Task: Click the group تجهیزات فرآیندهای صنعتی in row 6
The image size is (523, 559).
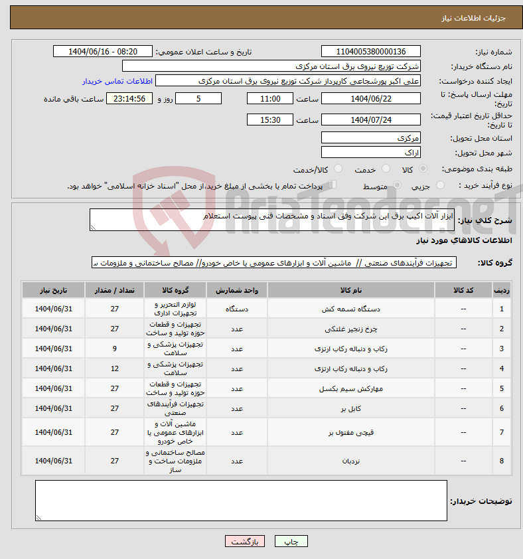Action: tap(175, 408)
